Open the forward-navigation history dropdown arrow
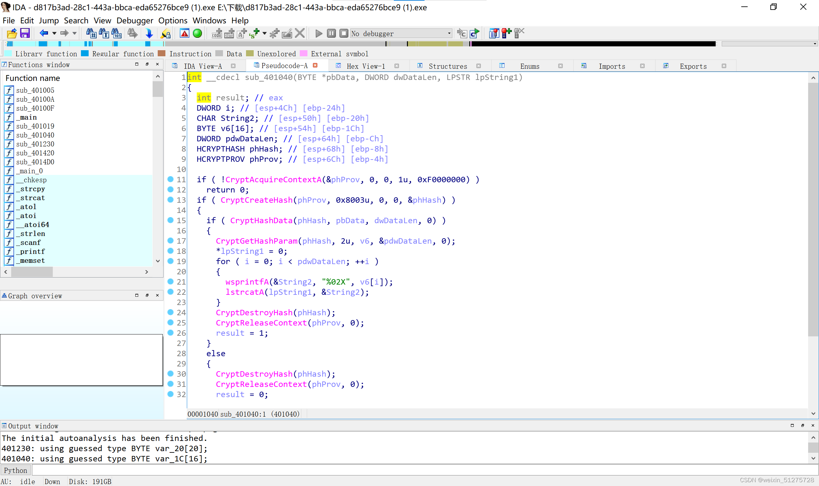 (75, 33)
